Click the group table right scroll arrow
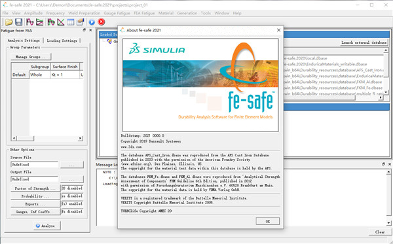The height and width of the screenshot is (244, 393). tap(81, 138)
